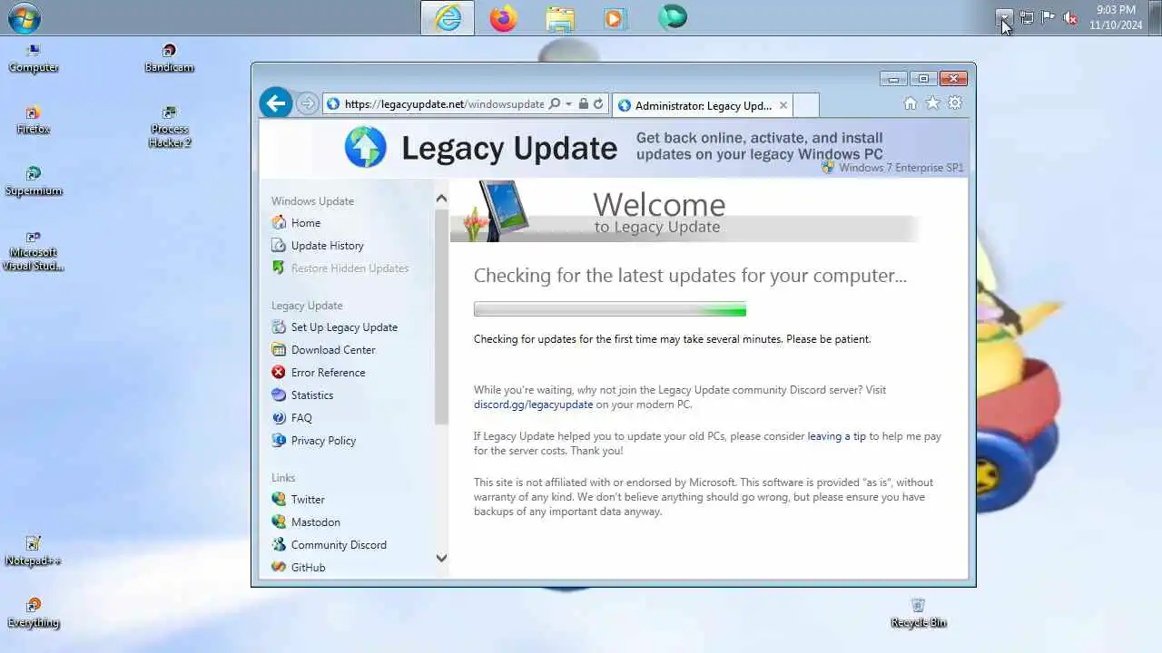
Task: Click the muted volume tray icon
Action: click(x=1070, y=17)
